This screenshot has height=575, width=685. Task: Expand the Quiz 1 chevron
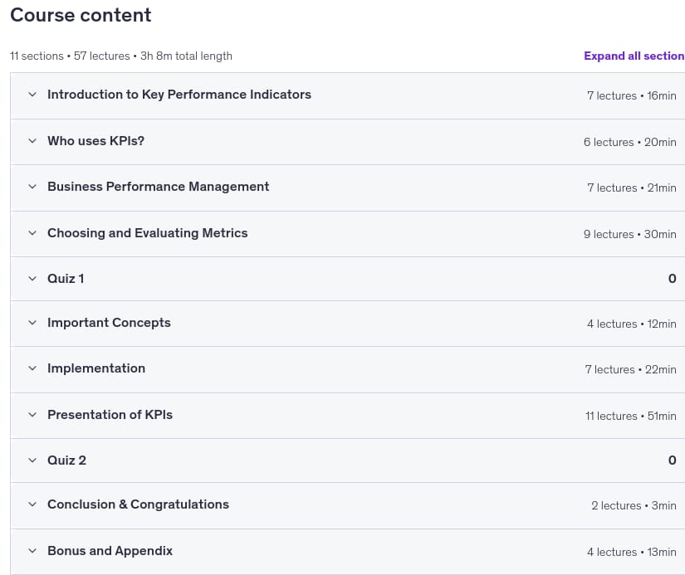click(32, 279)
